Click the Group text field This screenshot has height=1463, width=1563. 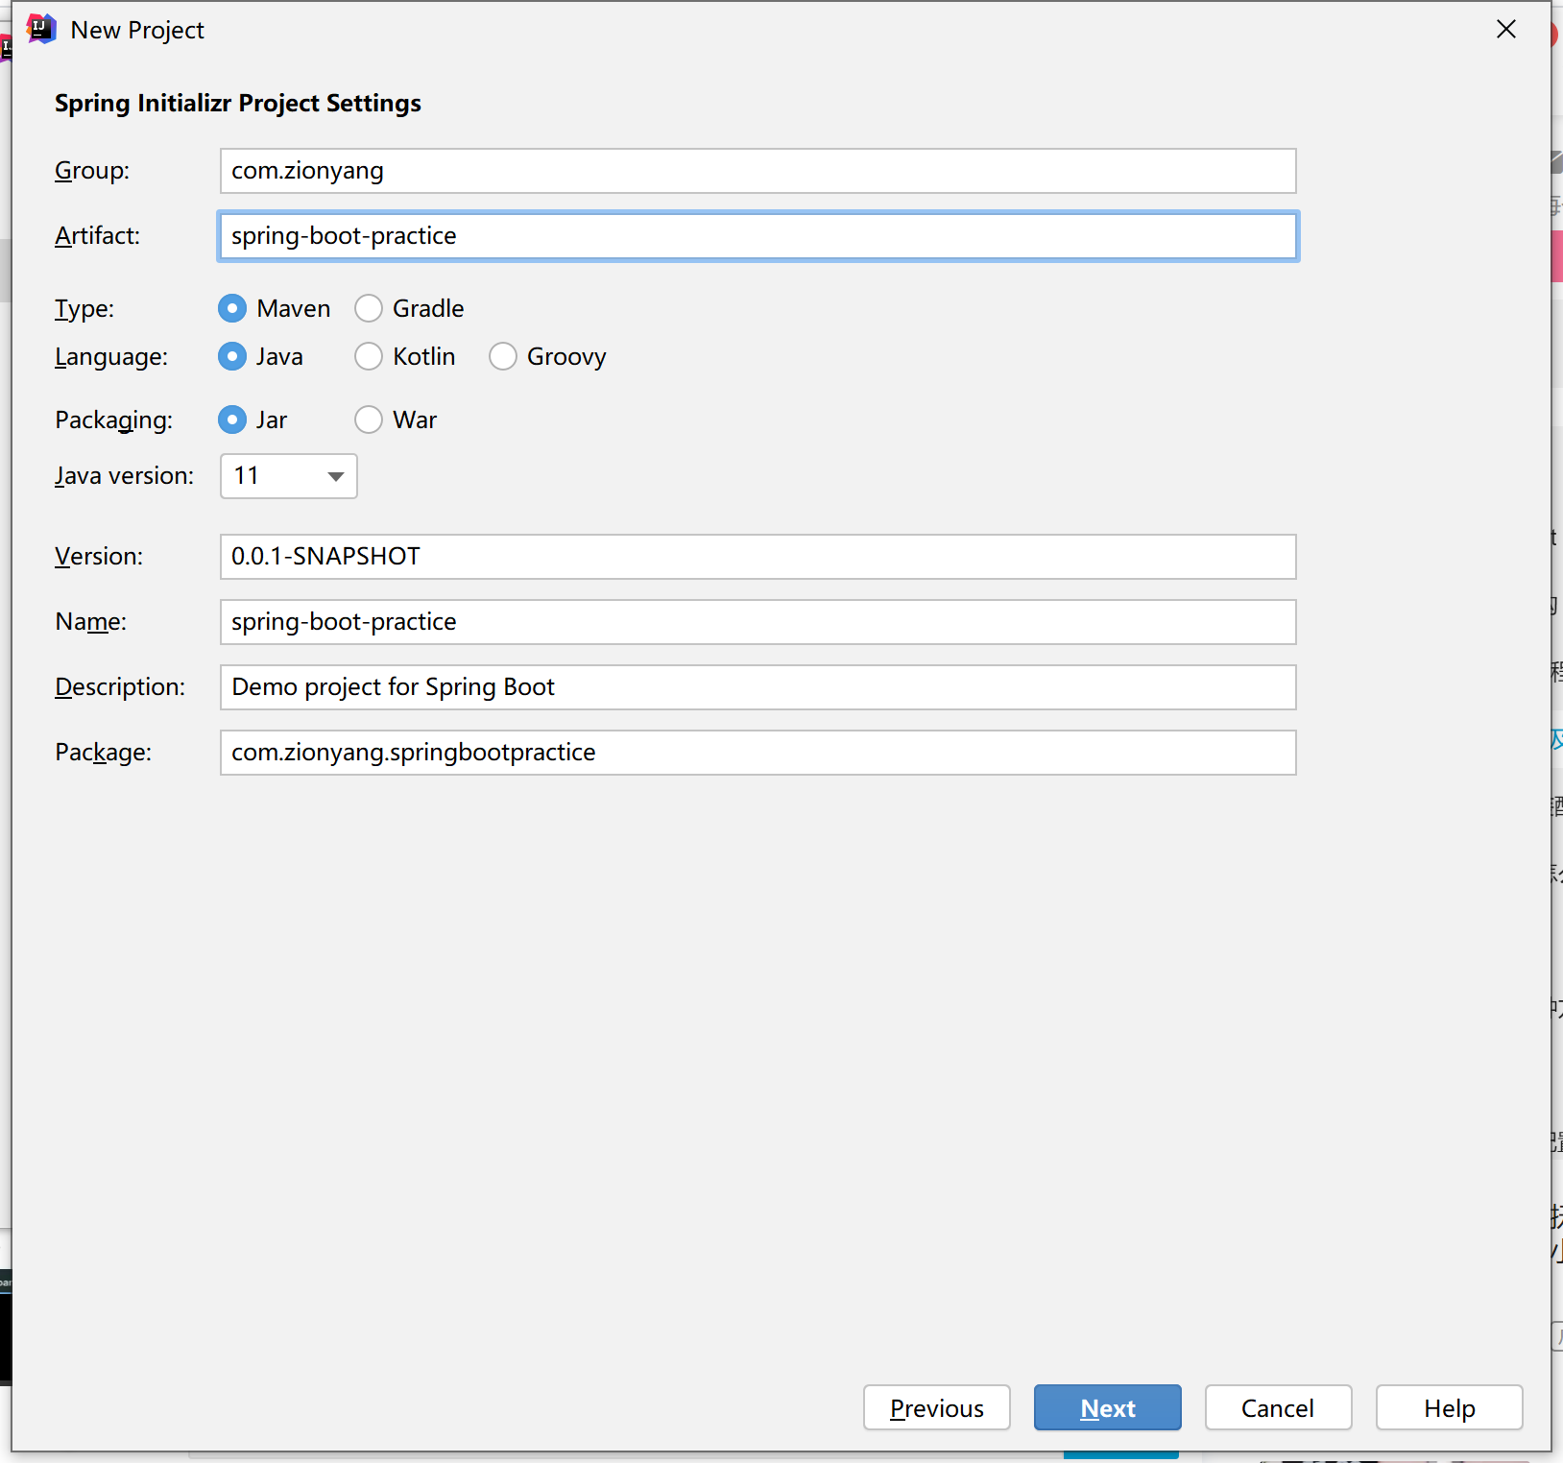(757, 171)
